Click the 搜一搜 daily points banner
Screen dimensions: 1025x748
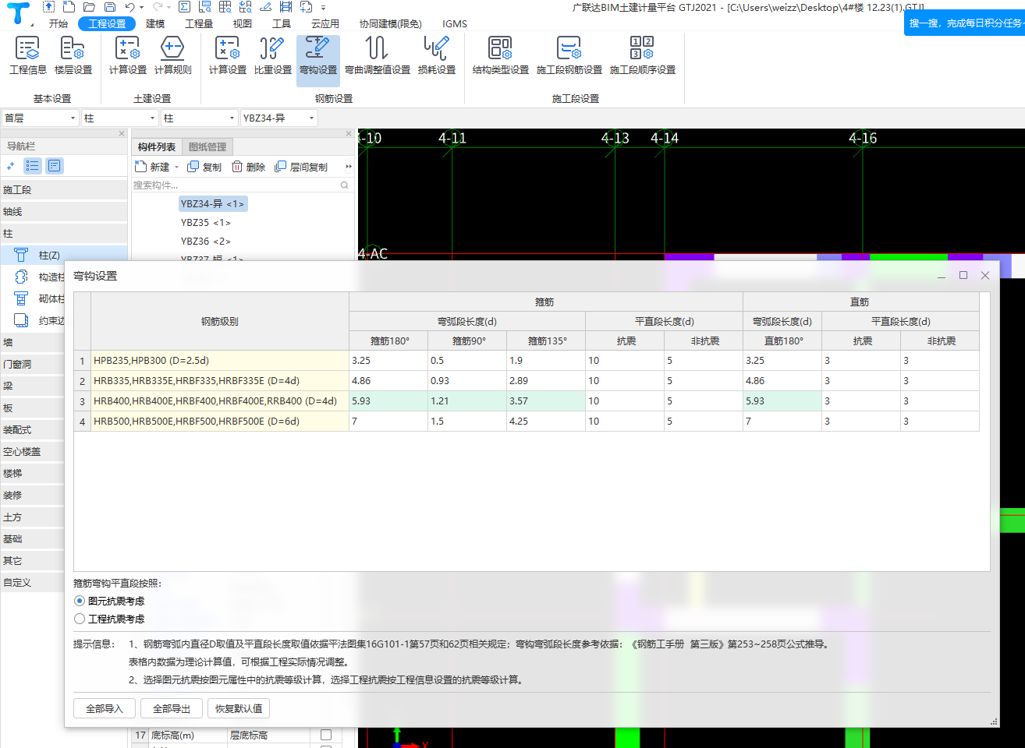click(965, 23)
